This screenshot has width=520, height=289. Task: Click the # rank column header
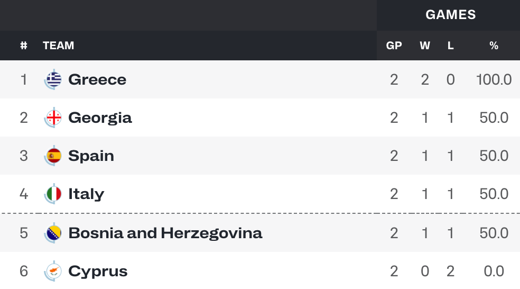tap(24, 46)
